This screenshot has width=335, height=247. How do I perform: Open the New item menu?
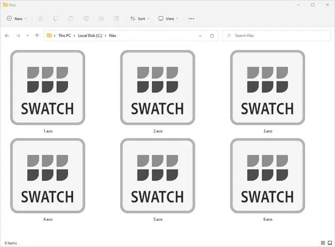pos(16,19)
